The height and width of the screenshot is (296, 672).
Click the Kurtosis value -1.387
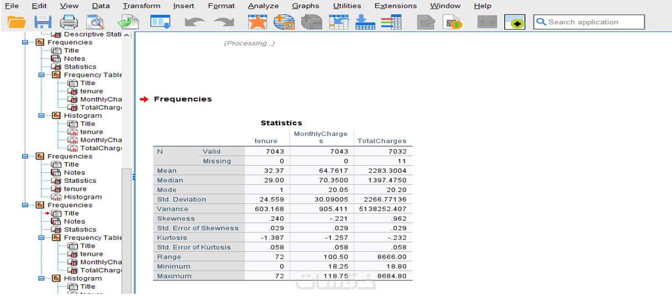tap(272, 237)
